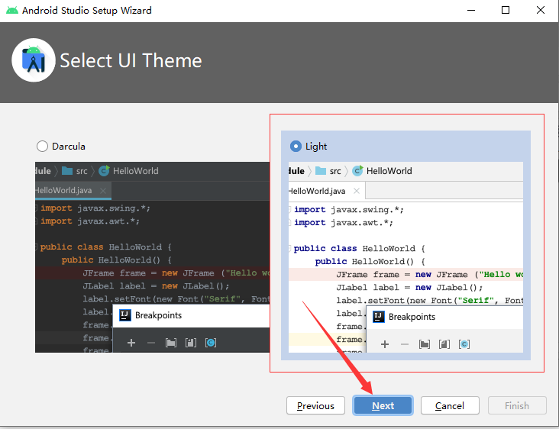Click the src folder icon in Darcula preview
Image resolution: width=559 pixels, height=429 pixels.
tap(67, 171)
